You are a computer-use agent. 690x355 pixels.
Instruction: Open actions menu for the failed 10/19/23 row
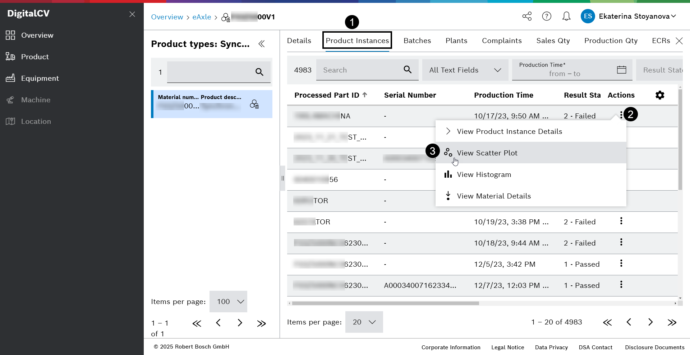[621, 221]
